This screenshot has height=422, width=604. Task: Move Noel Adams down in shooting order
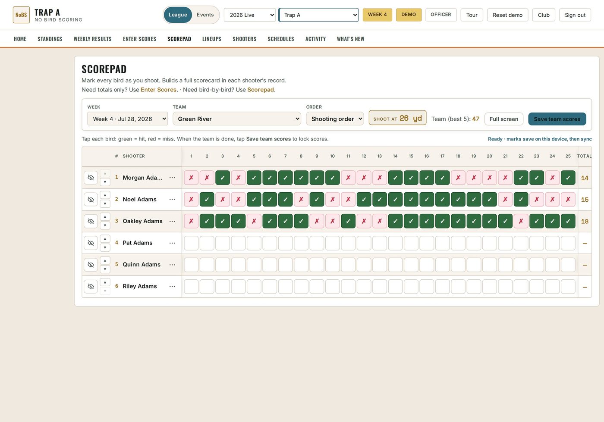[x=105, y=203]
